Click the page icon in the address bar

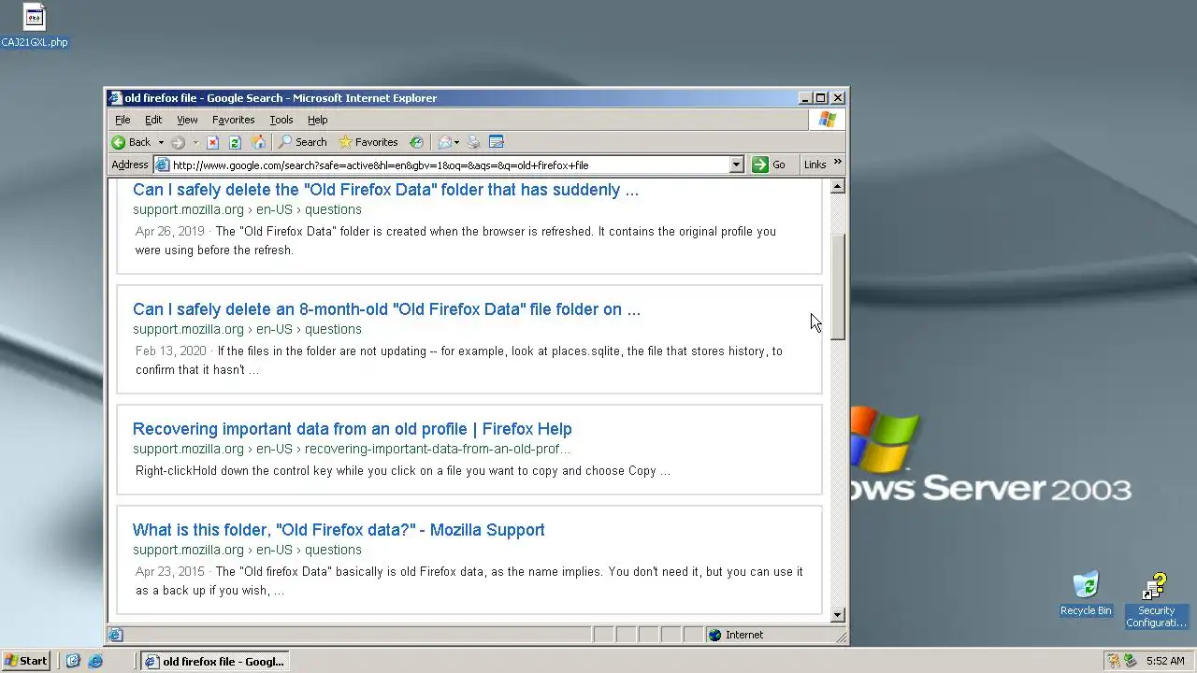(163, 165)
